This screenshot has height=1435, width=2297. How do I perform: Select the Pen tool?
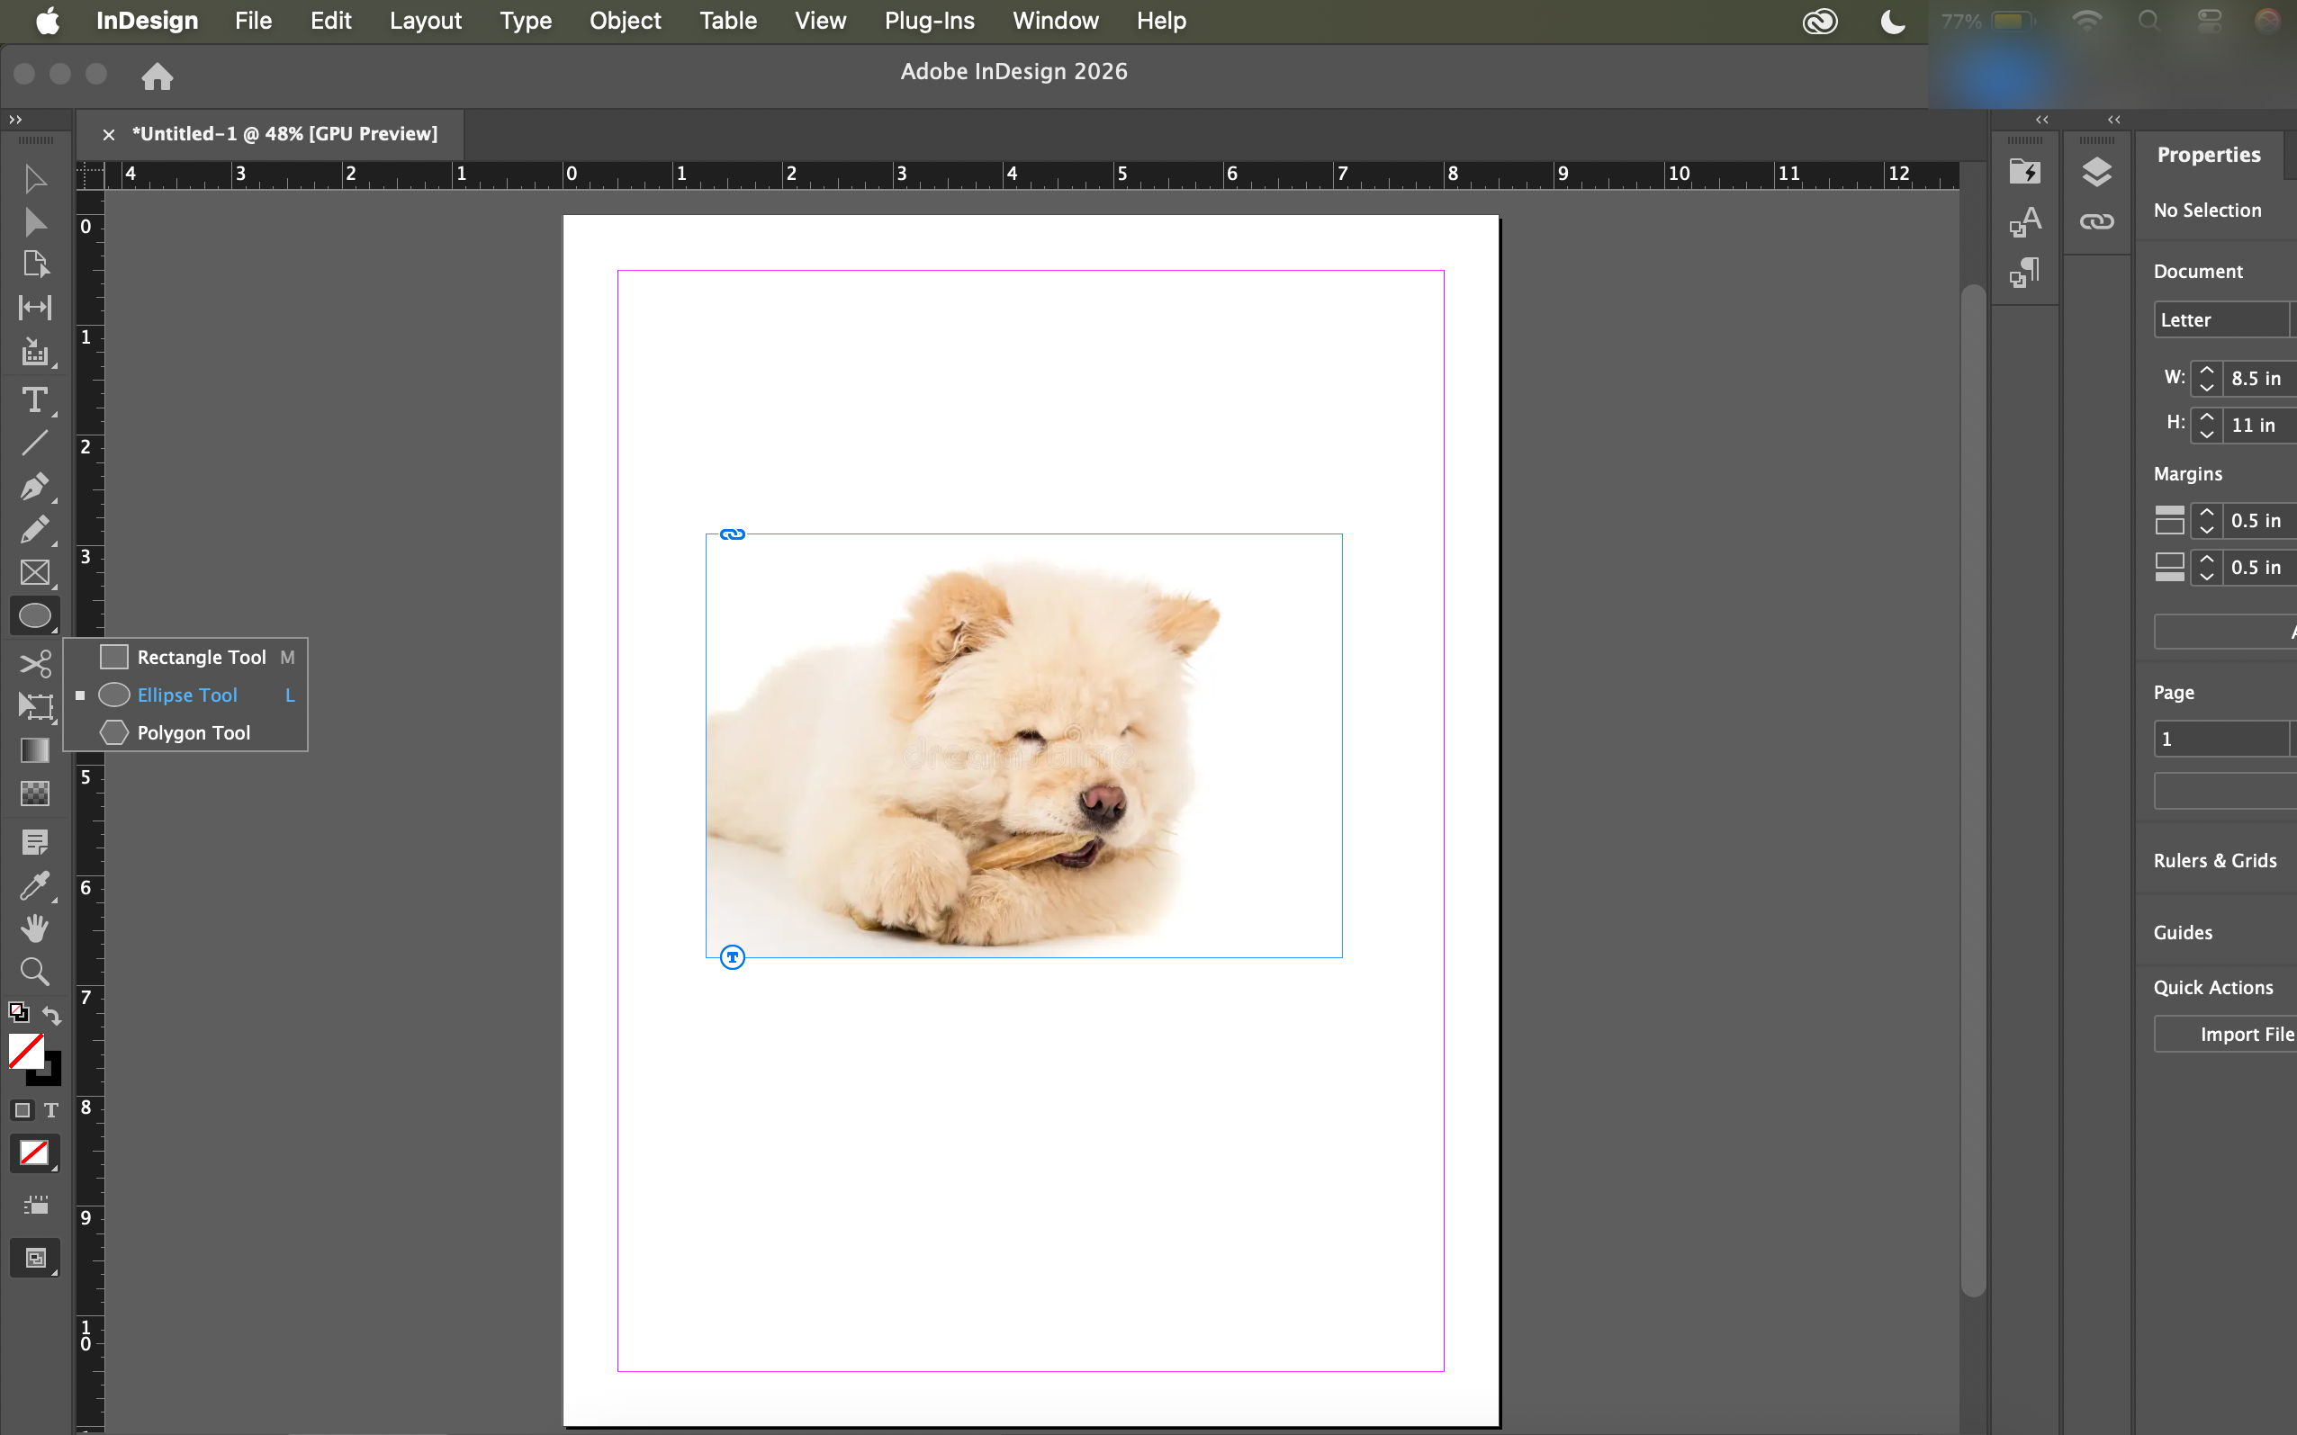34,486
